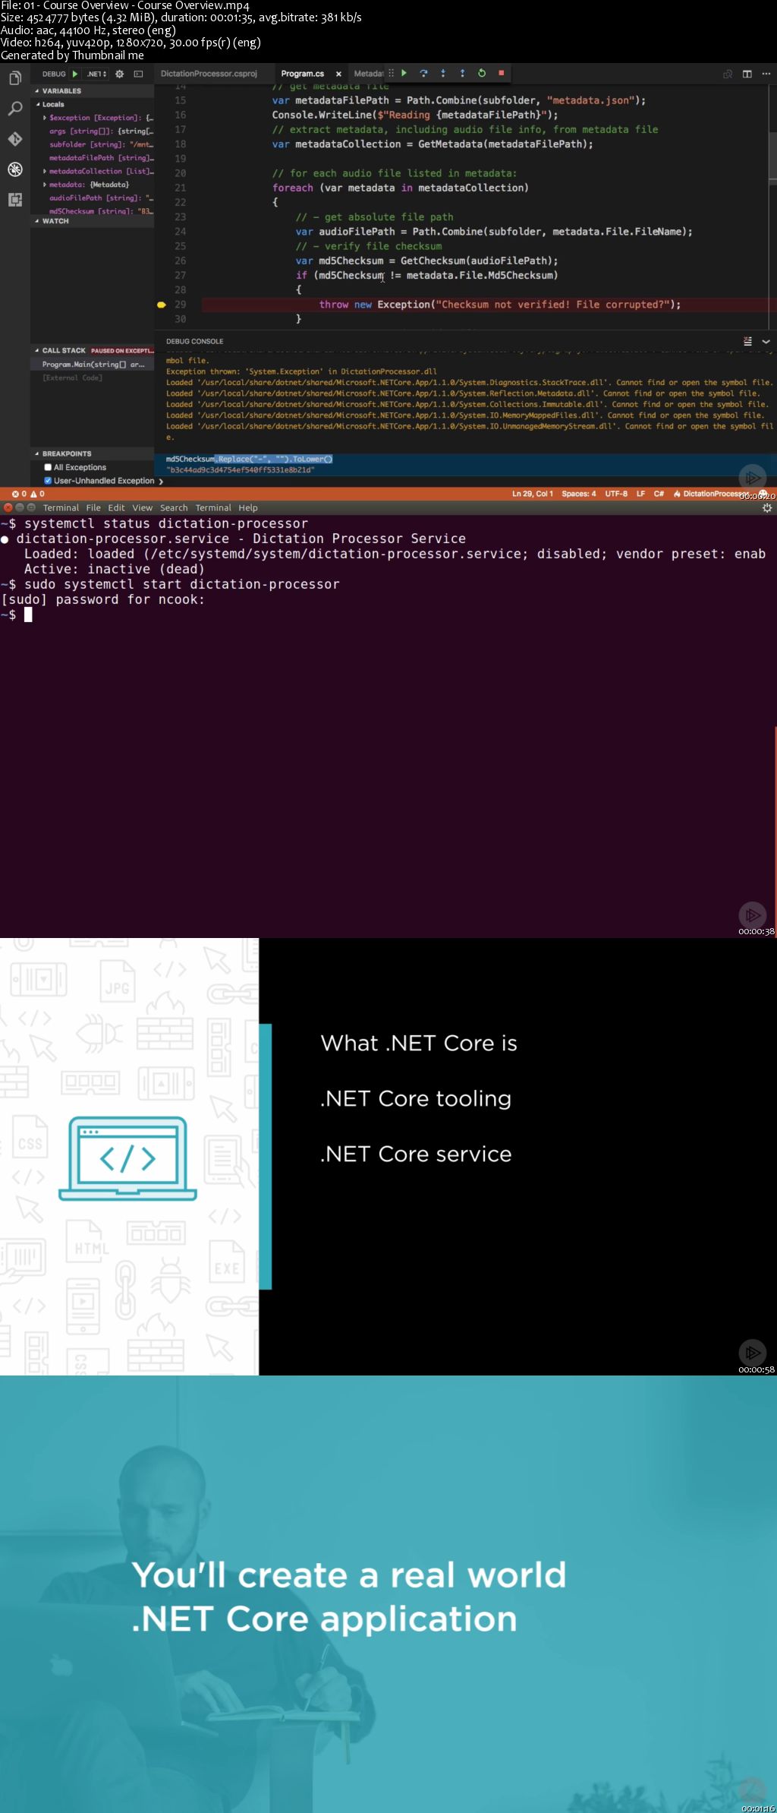Open errors and warnings count in status bar
This screenshot has width=777, height=1813.
(x=28, y=494)
